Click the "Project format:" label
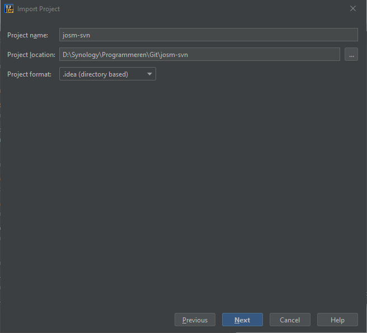 (29, 74)
